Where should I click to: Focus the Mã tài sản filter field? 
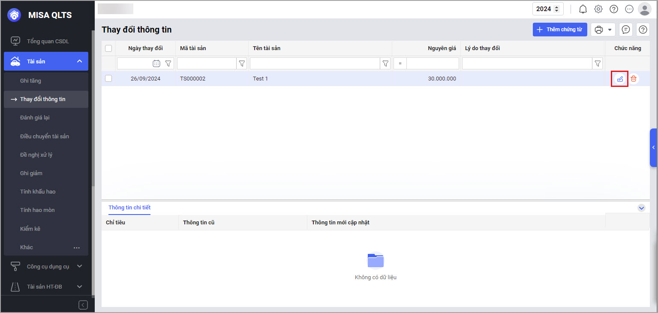(x=207, y=63)
